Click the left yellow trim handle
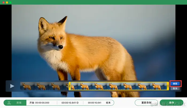This screenshot has height=108, width=187. click(x=70, y=86)
